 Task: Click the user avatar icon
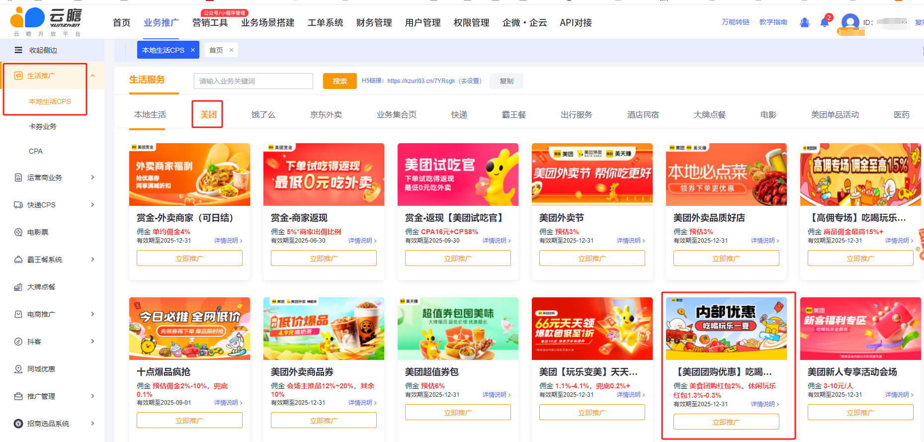pos(850,22)
